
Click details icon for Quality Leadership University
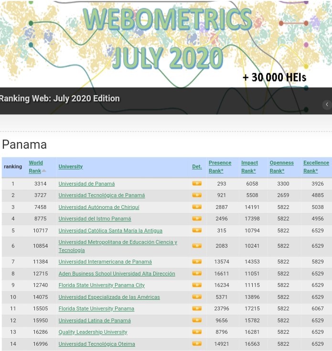[x=197, y=332]
